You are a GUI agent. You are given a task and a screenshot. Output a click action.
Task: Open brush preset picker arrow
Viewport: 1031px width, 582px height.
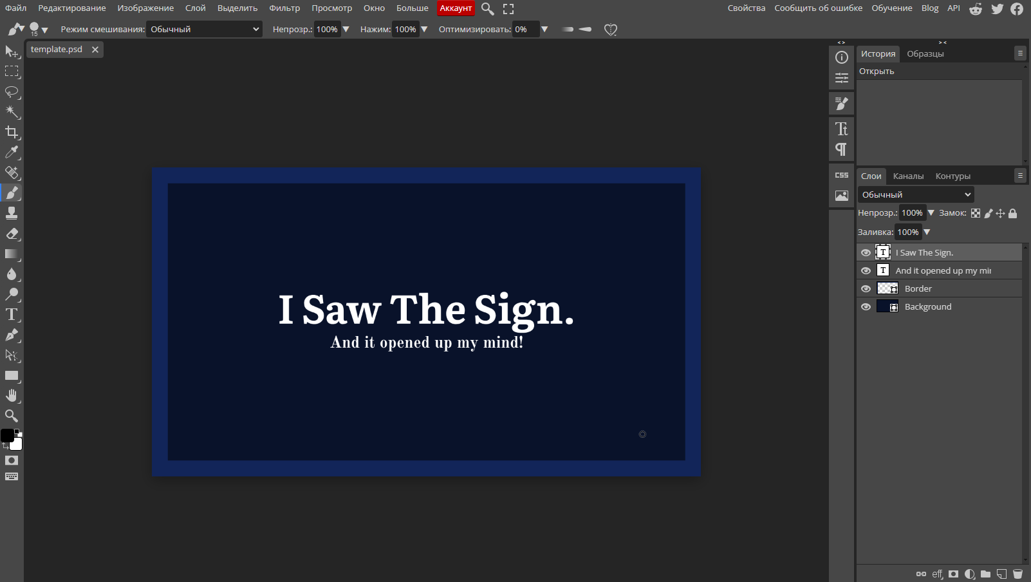[x=45, y=30]
